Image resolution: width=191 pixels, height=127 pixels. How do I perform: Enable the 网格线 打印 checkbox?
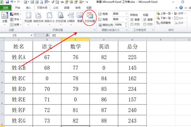pos(132,24)
